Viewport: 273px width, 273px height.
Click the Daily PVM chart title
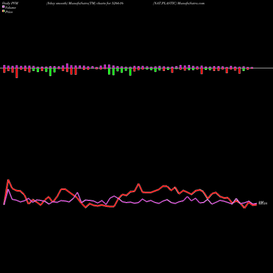click(10, 3)
